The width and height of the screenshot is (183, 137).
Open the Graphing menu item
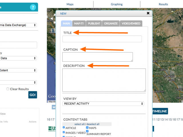[x=117, y=4]
